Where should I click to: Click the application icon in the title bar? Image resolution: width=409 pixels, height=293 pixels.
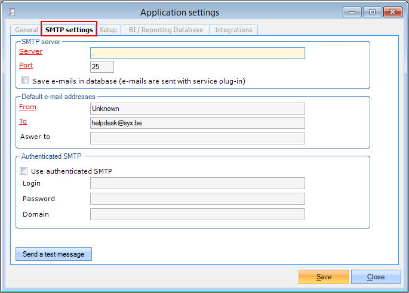(x=11, y=12)
